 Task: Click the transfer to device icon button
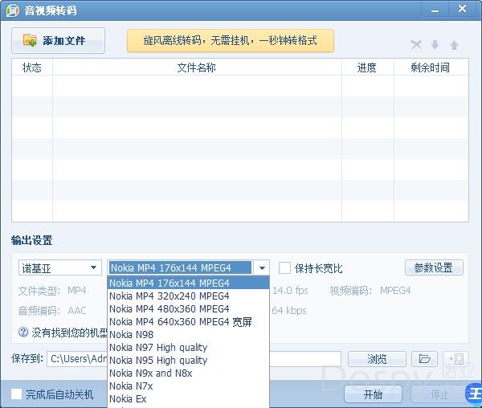pos(455,359)
